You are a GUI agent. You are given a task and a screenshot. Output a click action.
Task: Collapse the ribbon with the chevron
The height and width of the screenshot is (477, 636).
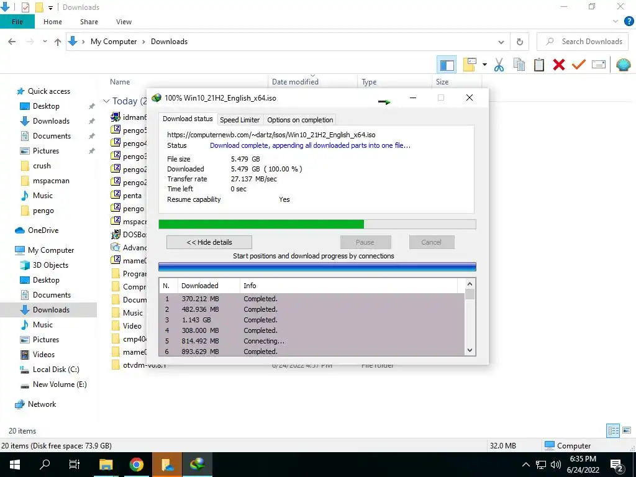point(616,22)
